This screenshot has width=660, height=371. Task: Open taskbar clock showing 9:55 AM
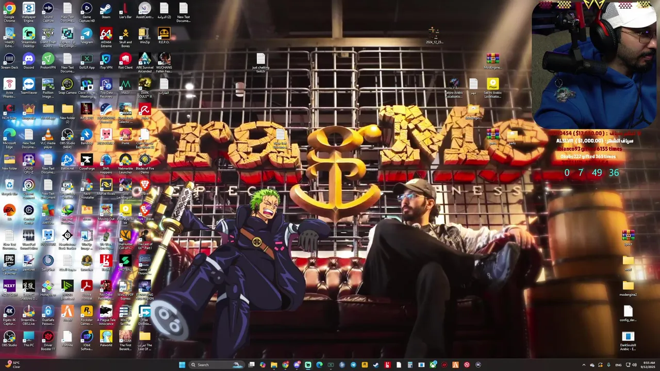click(x=649, y=365)
